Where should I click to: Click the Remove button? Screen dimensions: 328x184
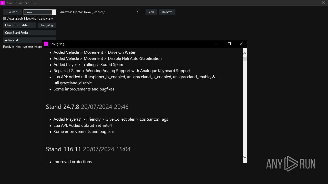coord(167,12)
